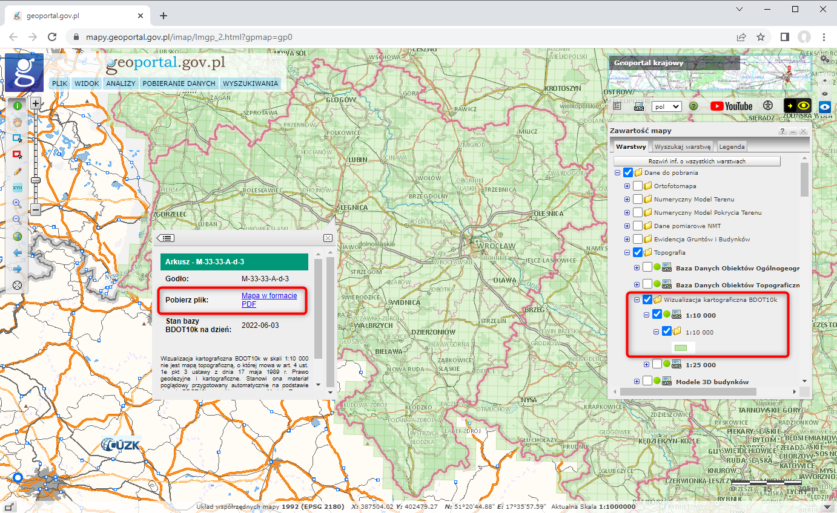Image resolution: width=837 pixels, height=513 pixels.
Task: Open the pol language dropdown
Action: [x=667, y=106]
